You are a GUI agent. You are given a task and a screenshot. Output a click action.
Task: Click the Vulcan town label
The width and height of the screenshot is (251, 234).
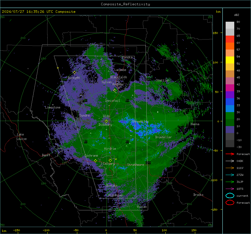point(142,207)
